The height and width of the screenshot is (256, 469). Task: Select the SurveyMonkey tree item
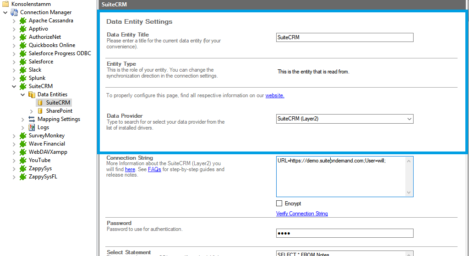click(46, 136)
